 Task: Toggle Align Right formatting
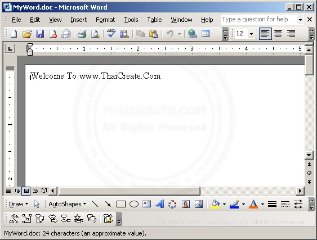coord(291,34)
